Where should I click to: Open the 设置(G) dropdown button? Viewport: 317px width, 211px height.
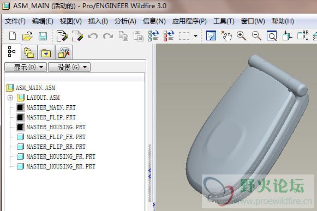tap(69, 67)
